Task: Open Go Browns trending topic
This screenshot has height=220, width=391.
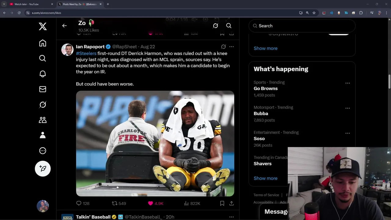Action: pyautogui.click(x=265, y=89)
